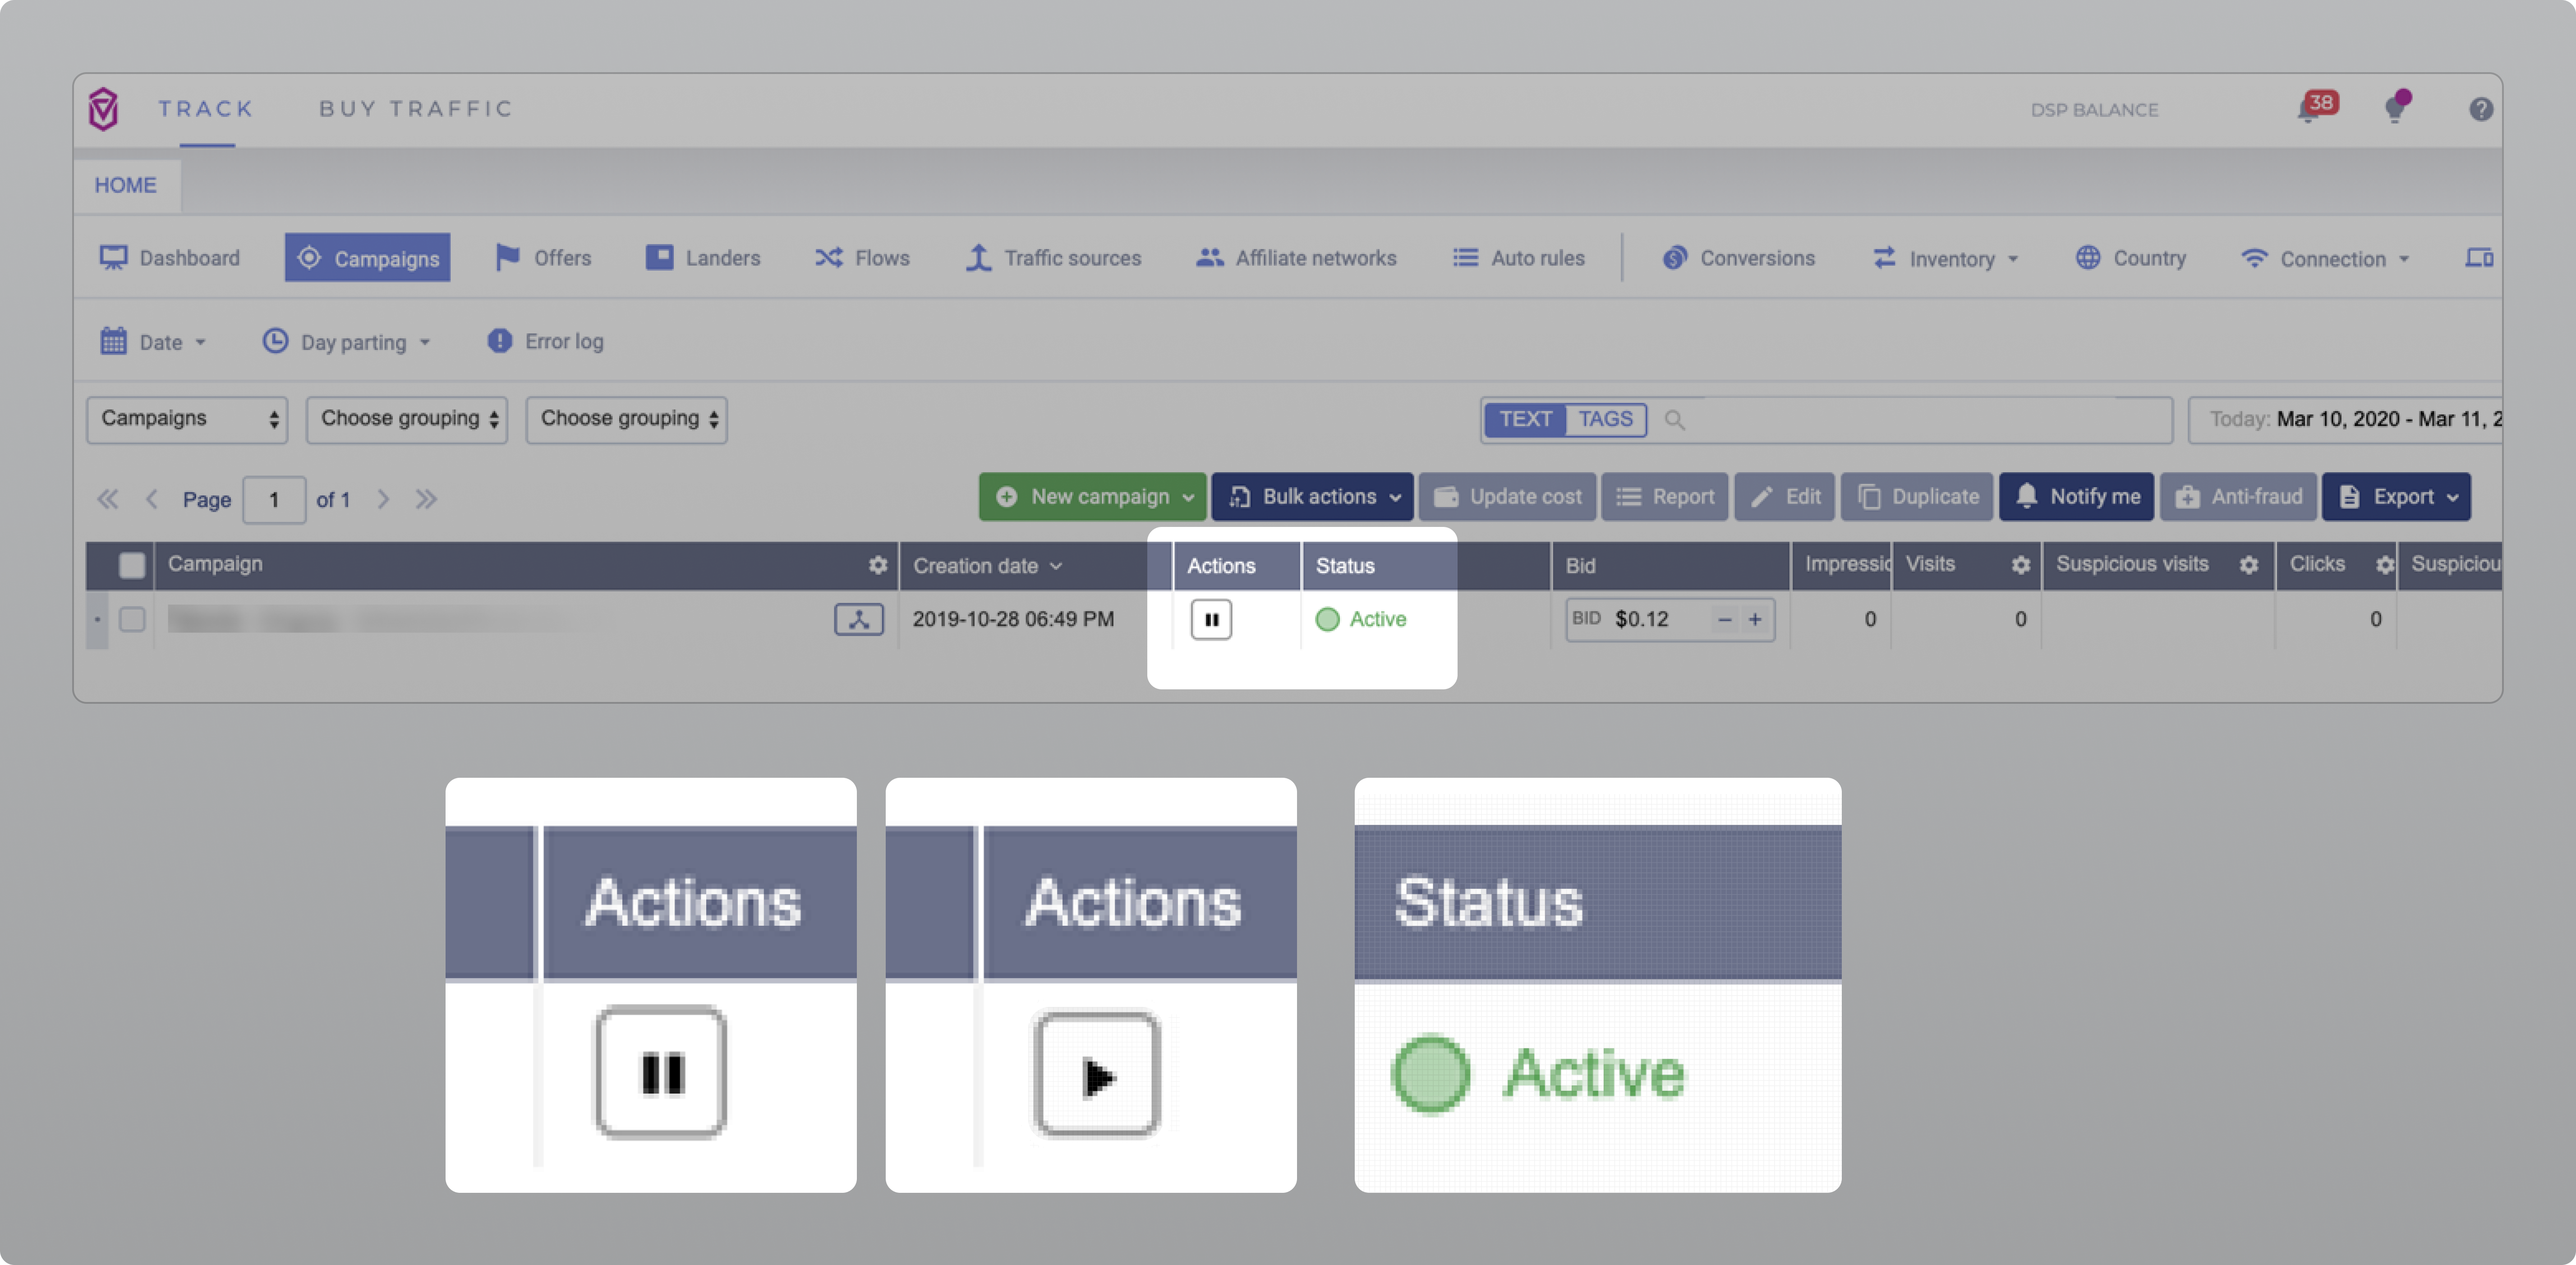Pause the campaign in the Actions column

[x=1211, y=619]
